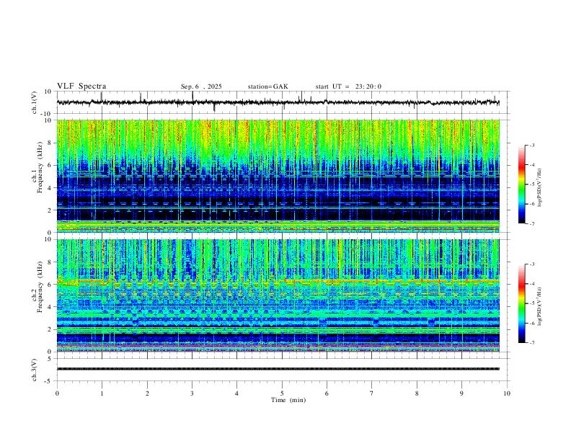This screenshot has width=571, height=441.
Task: Select the date text "Sep. 6 , 2025"
Action: (201, 86)
